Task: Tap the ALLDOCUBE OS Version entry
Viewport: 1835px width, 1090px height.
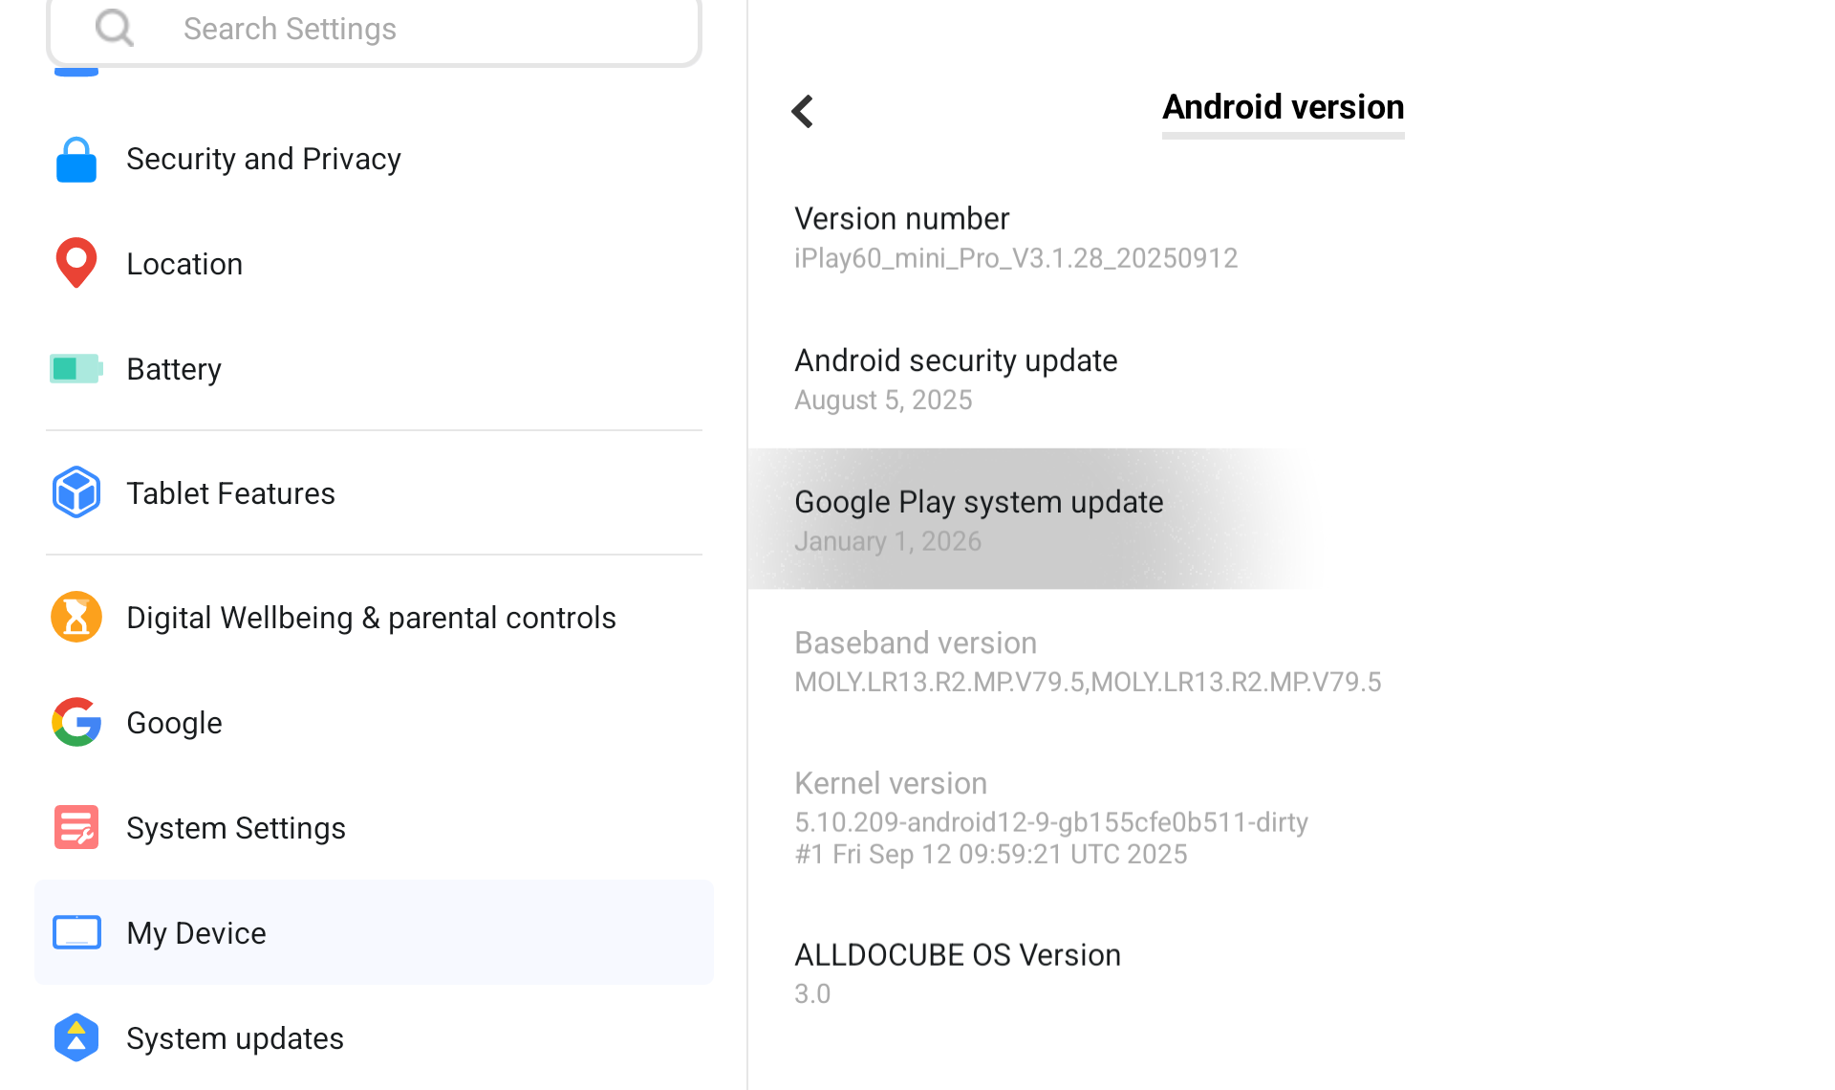Action: (957, 972)
